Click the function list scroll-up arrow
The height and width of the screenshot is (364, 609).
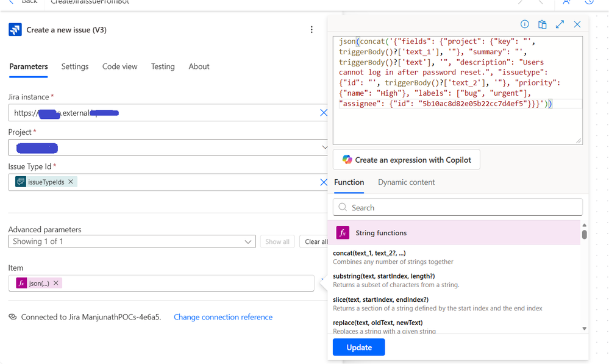point(584,226)
